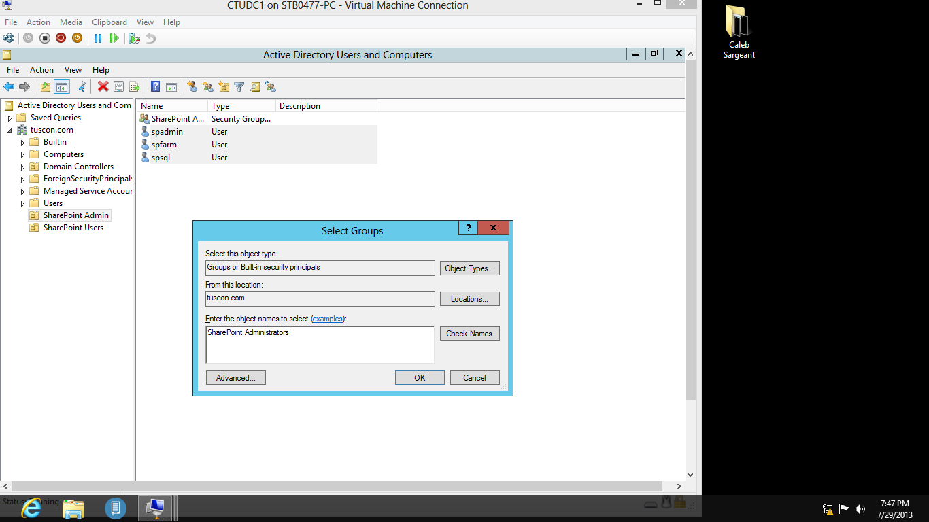This screenshot has height=522, width=929.
Task: Click the Ctrl+Alt+Del icon in VM toolbar
Action: 8,38
